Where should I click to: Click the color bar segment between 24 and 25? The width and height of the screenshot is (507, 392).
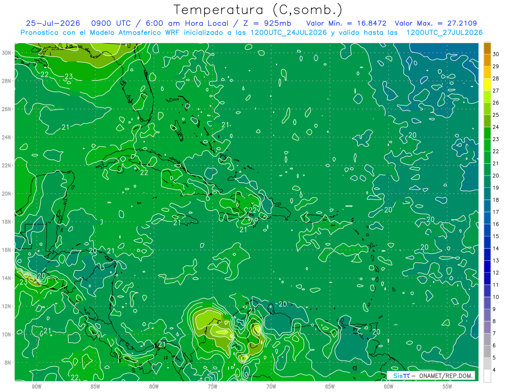[x=487, y=121]
